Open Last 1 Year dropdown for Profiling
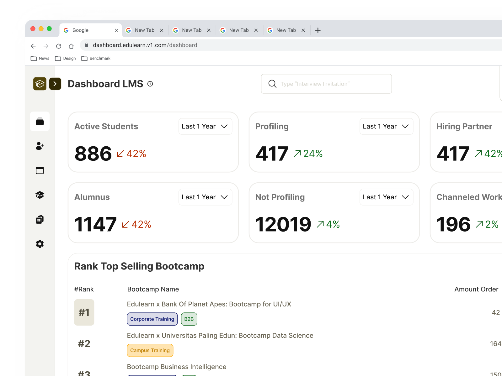The image size is (502, 376). pos(386,126)
